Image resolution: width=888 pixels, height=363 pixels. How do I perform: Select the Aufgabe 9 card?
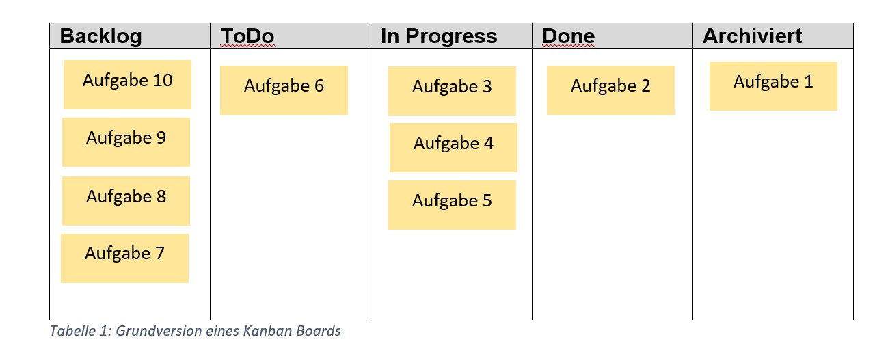point(126,142)
